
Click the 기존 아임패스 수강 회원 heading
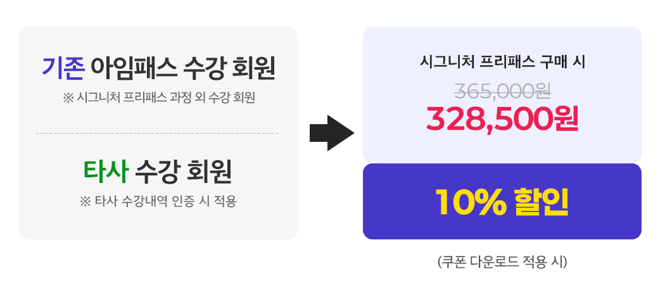click(x=158, y=68)
